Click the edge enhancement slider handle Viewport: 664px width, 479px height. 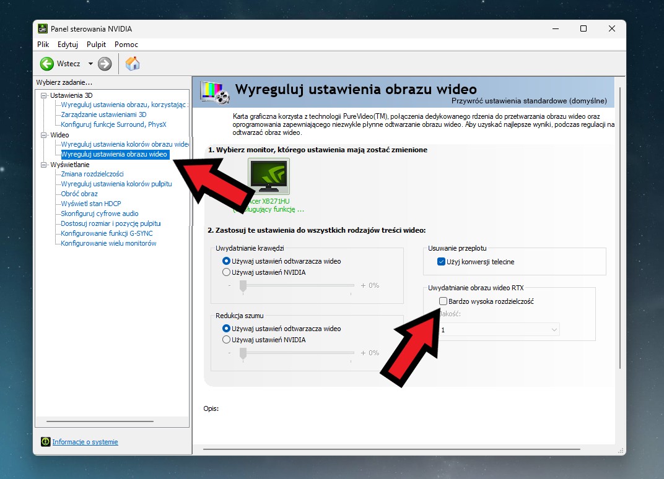(x=243, y=285)
